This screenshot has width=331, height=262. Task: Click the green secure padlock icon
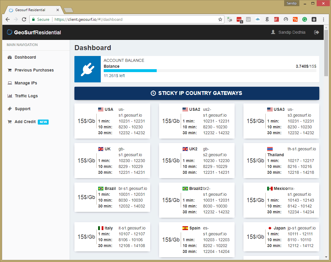(x=33, y=19)
